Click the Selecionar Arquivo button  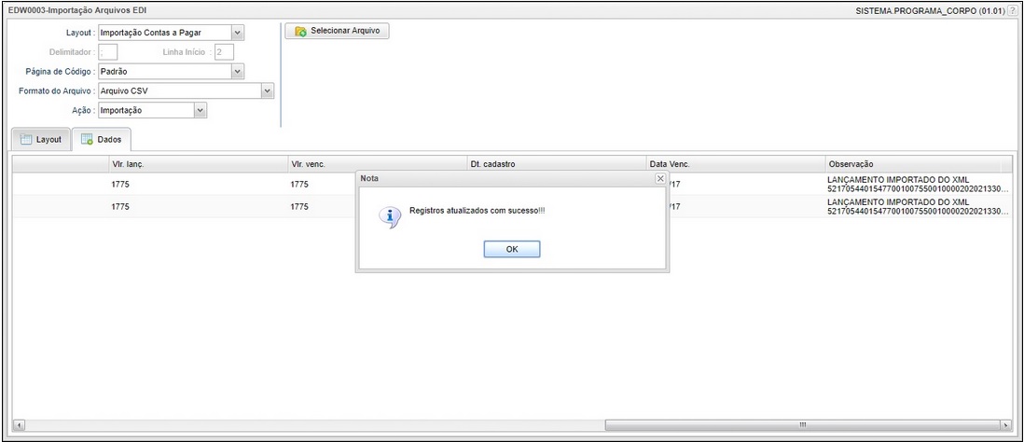(337, 31)
